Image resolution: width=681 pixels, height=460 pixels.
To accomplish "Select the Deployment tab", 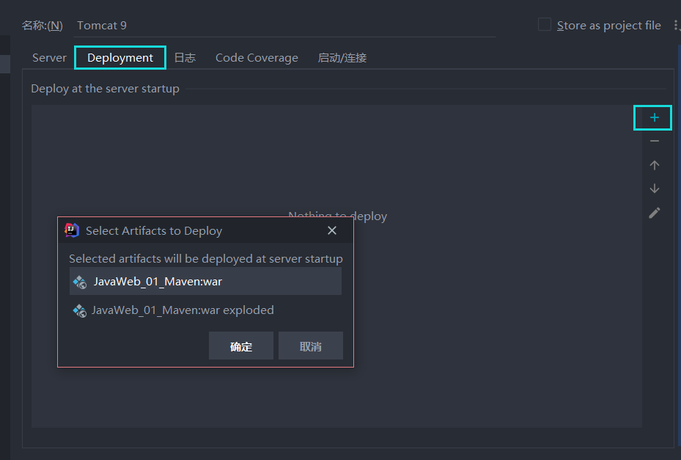I will click(x=120, y=58).
